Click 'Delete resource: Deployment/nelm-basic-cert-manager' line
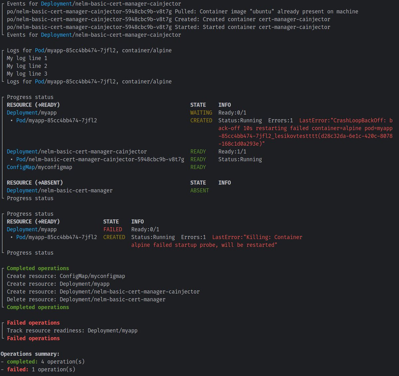The width and height of the screenshot is (399, 376). (x=86, y=299)
